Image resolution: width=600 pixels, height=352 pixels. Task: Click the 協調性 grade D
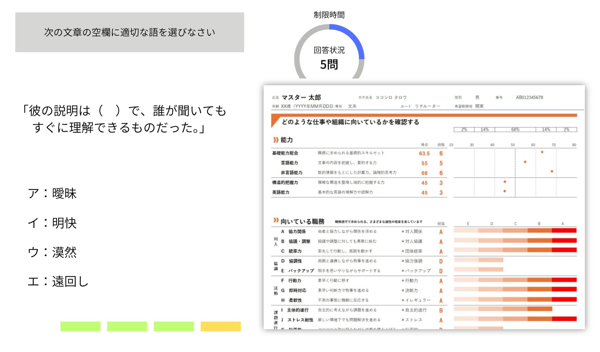[441, 261]
